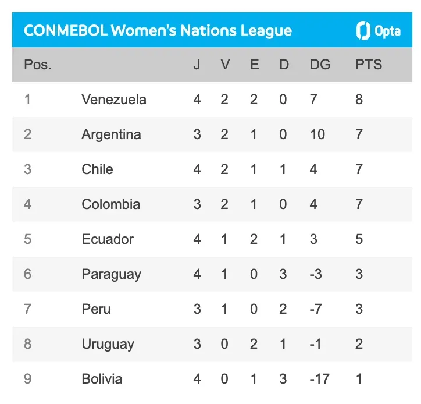Click the Opta logo icon
The width and height of the screenshot is (421, 404).
click(x=363, y=30)
